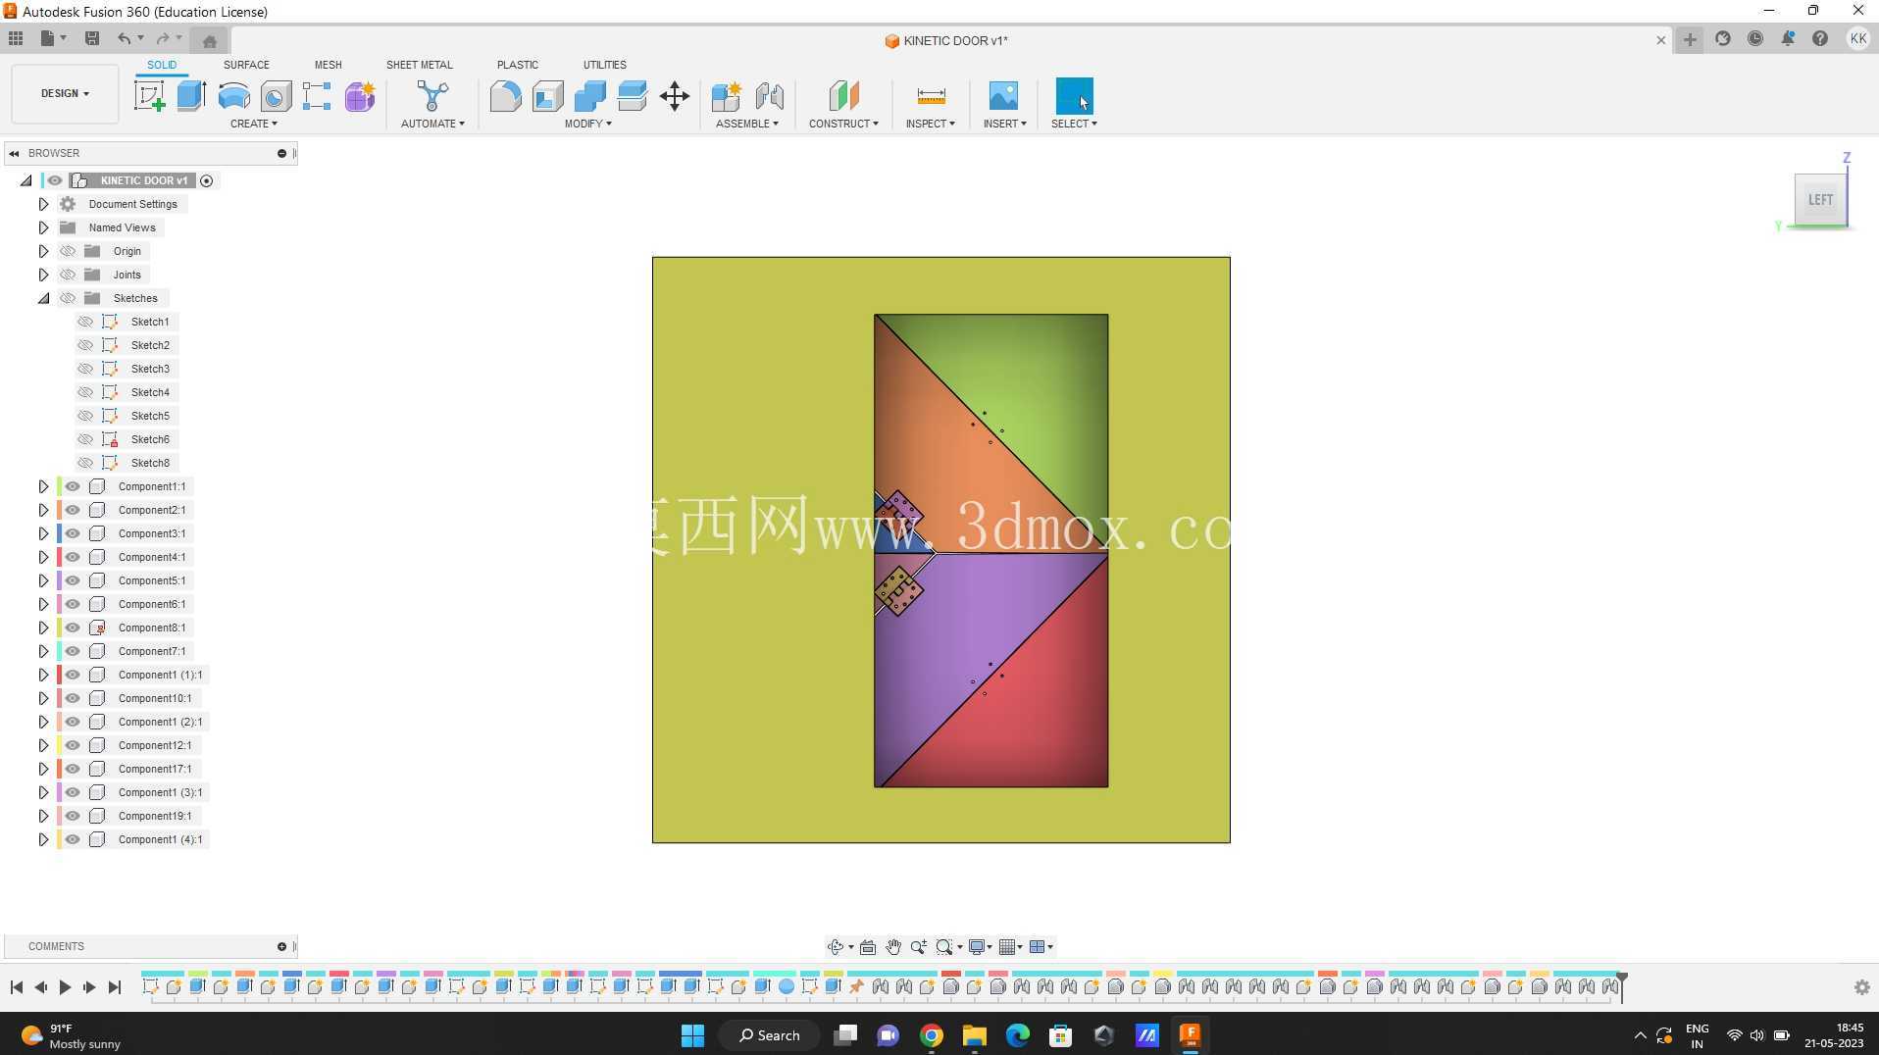Click the Rectangular Pattern icon
The height and width of the screenshot is (1055, 1879).
[317, 96]
